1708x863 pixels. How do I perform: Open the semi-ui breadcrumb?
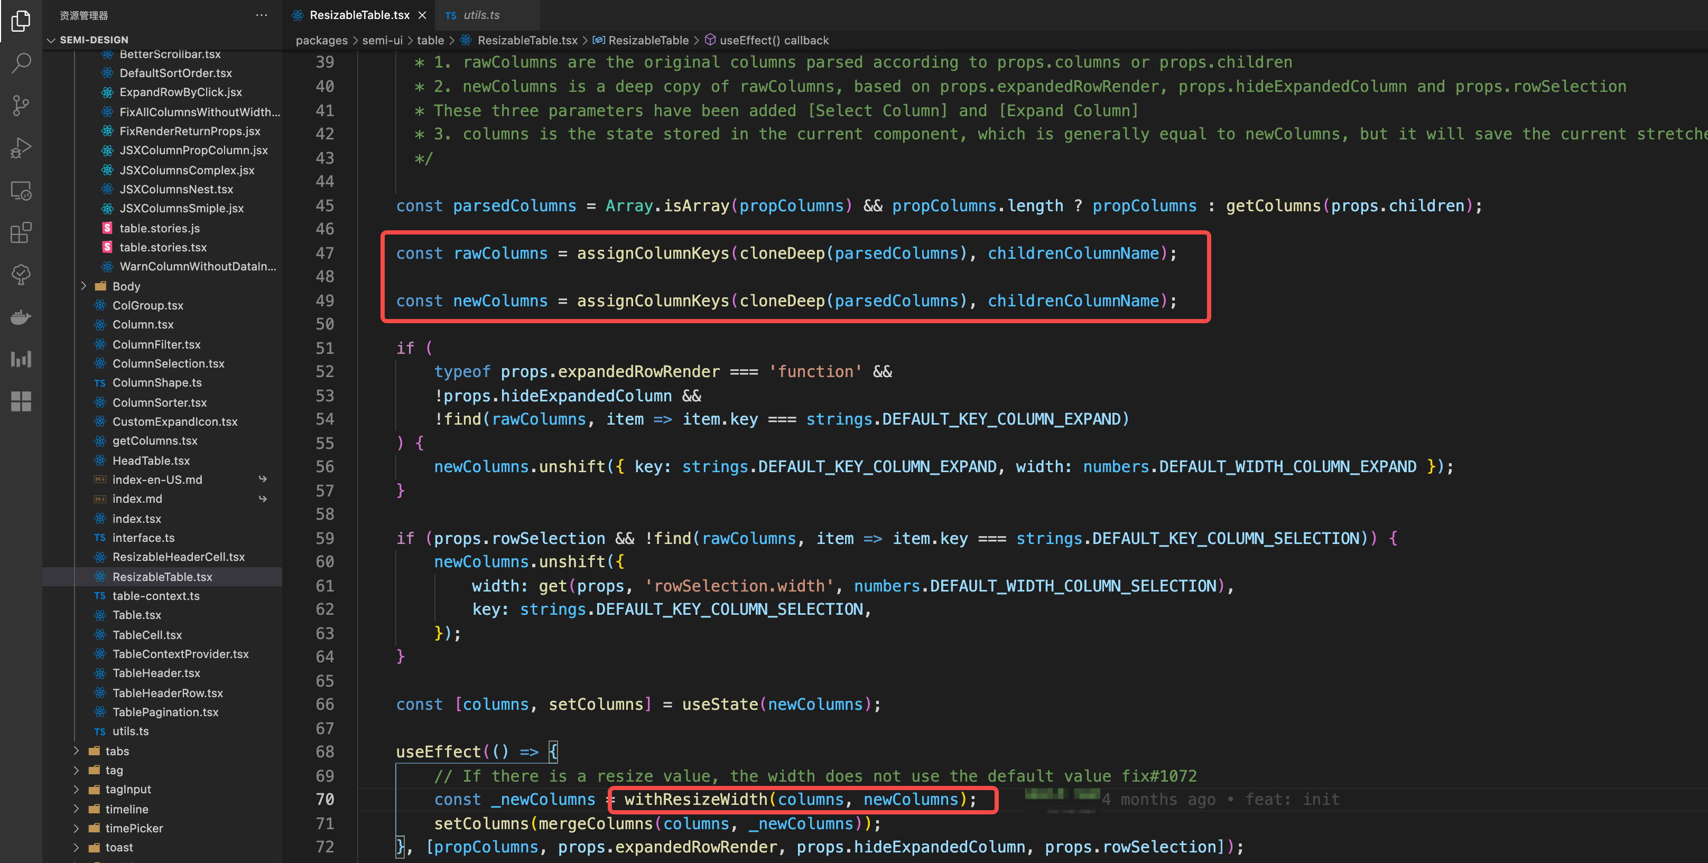point(383,40)
